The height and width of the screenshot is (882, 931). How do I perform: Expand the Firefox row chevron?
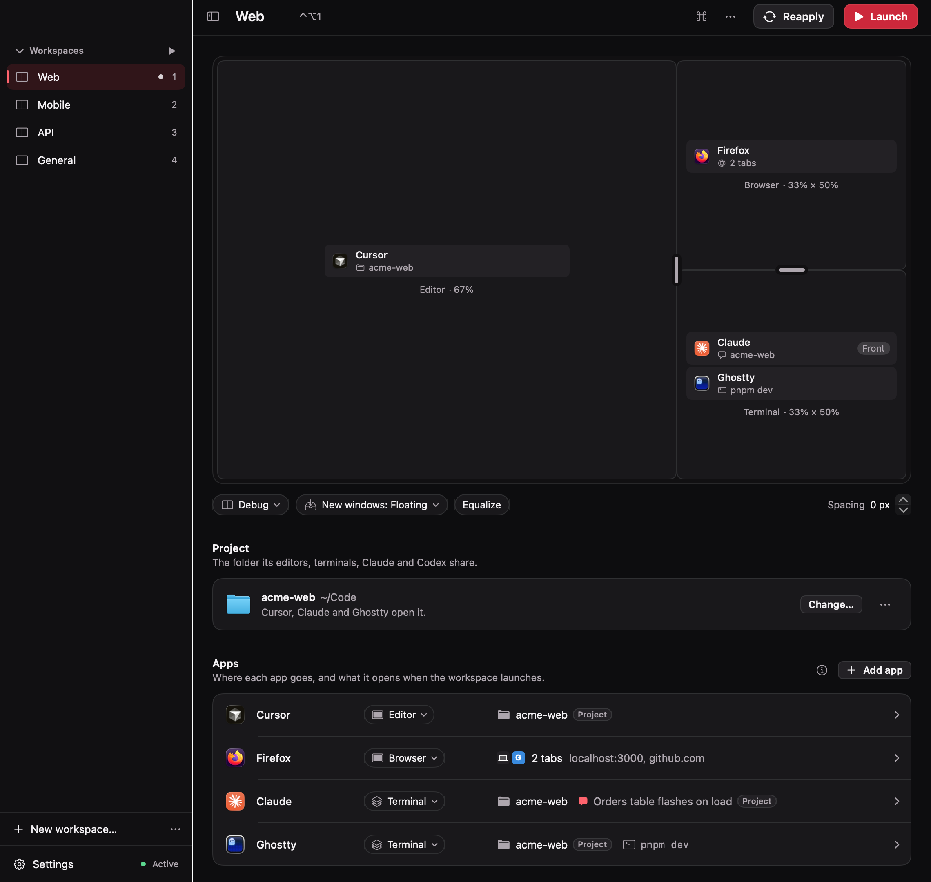click(x=896, y=758)
